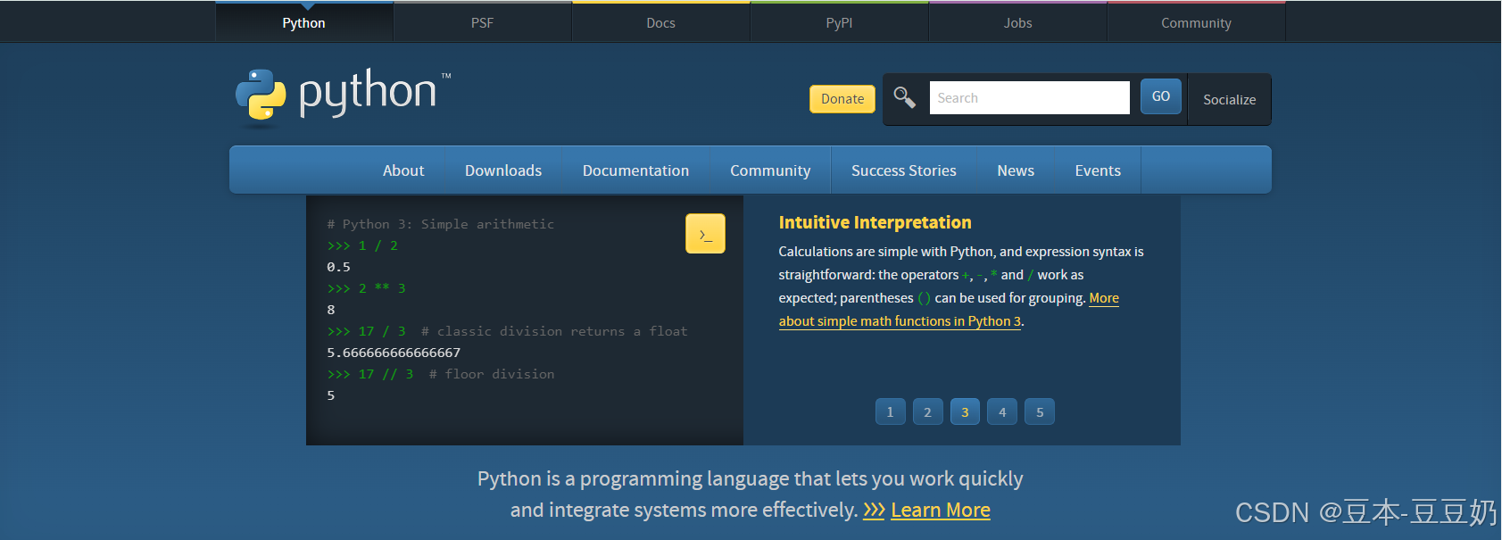Click the code line '>>> 2 ** 3'
Screen dimensions: 1502x540
367,288
